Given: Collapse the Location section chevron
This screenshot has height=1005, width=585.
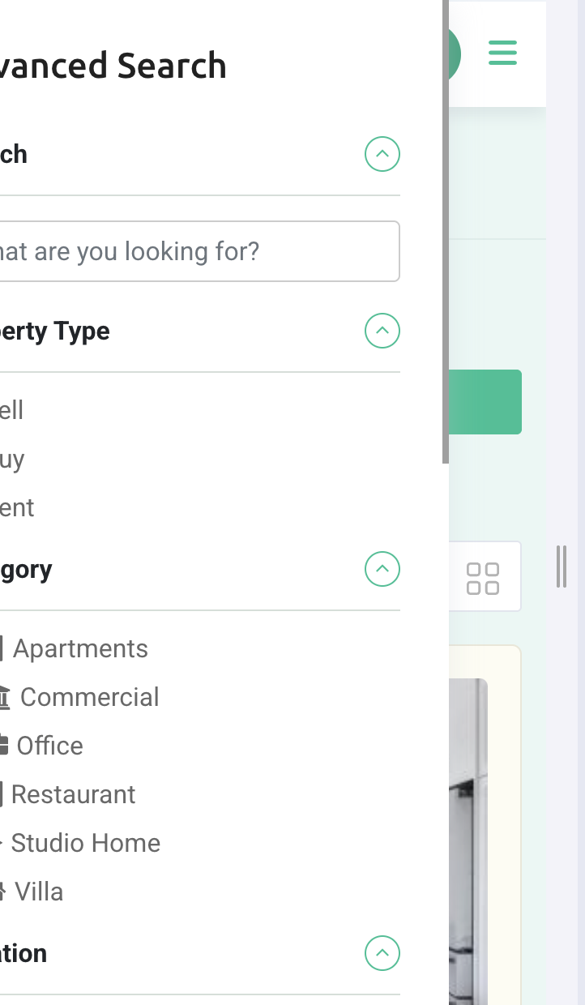Looking at the screenshot, I should 382,953.
